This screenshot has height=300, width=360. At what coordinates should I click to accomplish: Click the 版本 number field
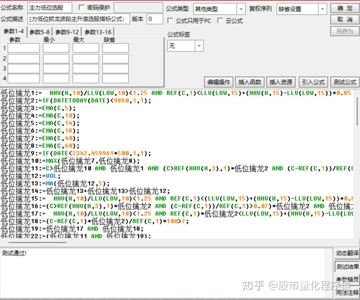click(155, 19)
